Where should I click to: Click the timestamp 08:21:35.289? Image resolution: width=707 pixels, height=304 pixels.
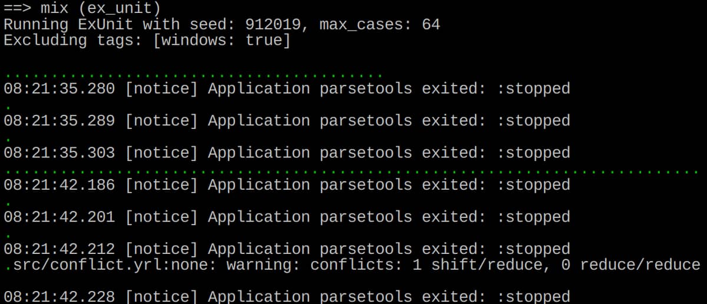[59, 121]
